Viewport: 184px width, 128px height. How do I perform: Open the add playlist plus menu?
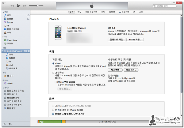(x=4, y=124)
